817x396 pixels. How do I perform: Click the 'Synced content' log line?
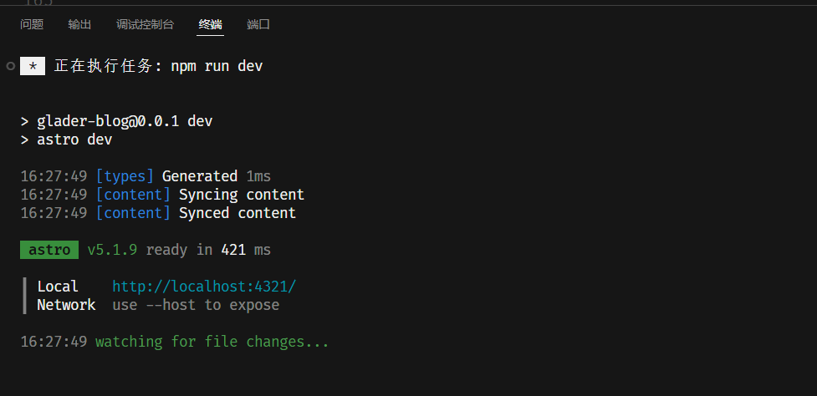coord(237,213)
